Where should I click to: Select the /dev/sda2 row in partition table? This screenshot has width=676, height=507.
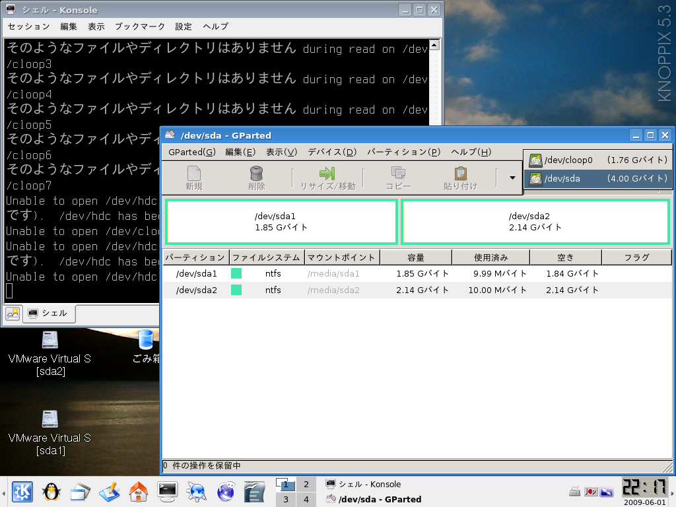pos(417,290)
